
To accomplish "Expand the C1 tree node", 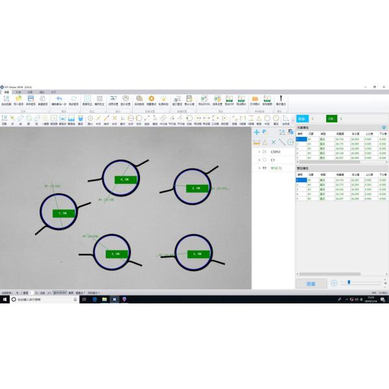I will tap(259, 159).
